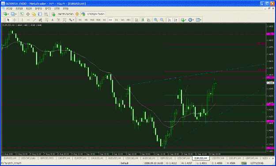Open the גרפים (Charts) menu

click(x=38, y=8)
